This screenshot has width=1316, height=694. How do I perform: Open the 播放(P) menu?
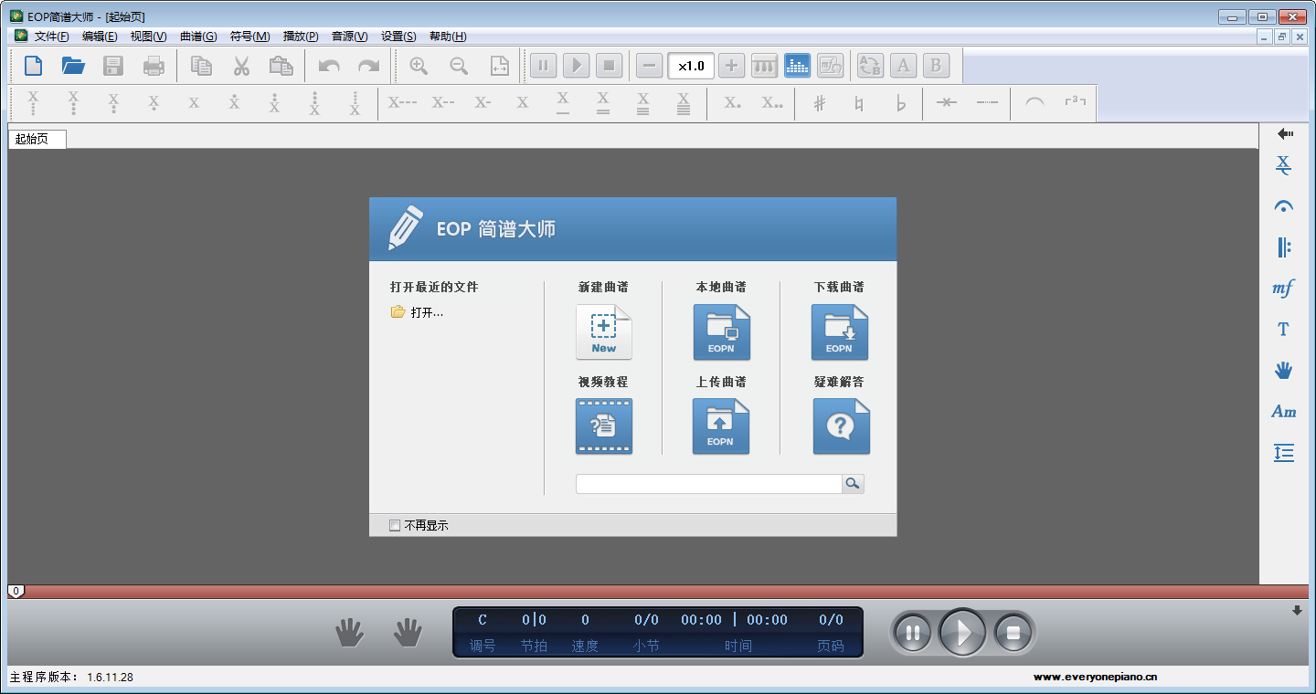coord(301,37)
